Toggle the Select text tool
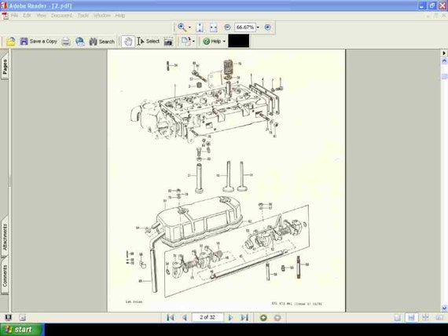Screen dimensions: 448x336 148,42
